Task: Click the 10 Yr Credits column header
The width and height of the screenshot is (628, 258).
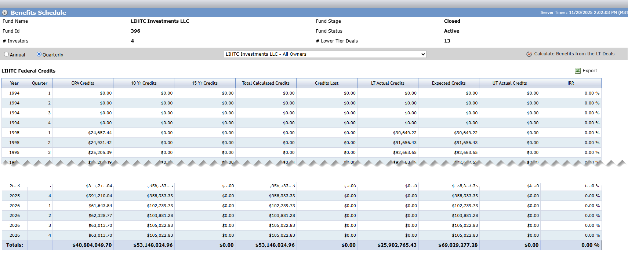Action: [x=144, y=83]
